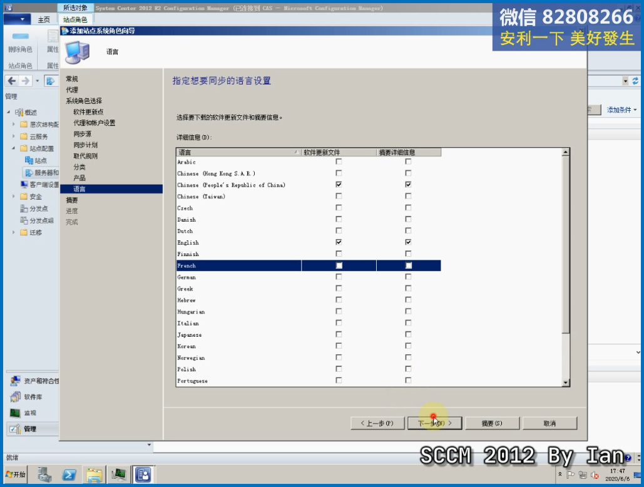This screenshot has height=487, width=644.
Task: Select the 服务器和 tree node
Action: [42, 173]
